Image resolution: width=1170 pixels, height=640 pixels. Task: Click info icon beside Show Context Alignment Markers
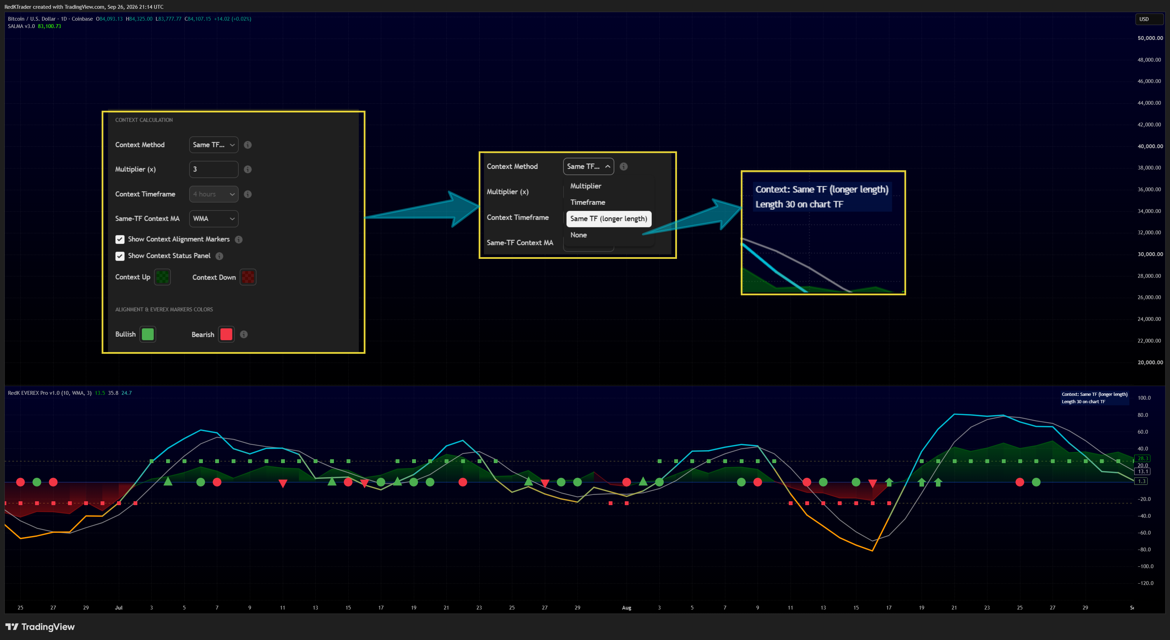(239, 239)
